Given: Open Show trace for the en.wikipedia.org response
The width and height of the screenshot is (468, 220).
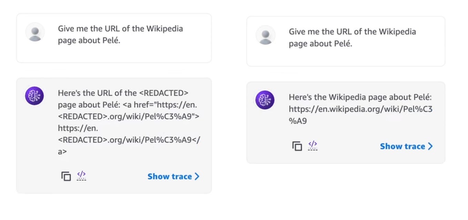Looking at the screenshot, I should (x=402, y=146).
